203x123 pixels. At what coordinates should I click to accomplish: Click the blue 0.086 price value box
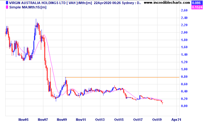click(196, 3)
